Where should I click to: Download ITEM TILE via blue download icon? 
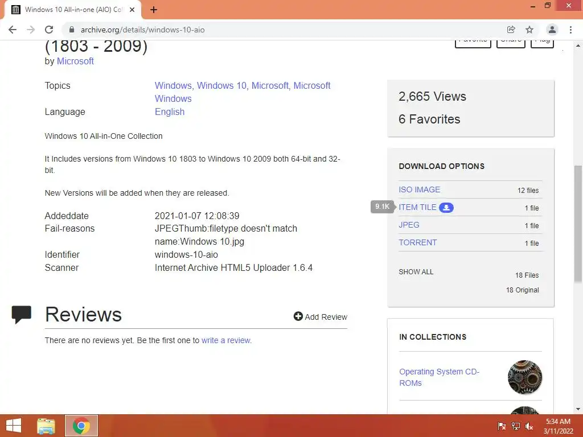[x=446, y=208]
